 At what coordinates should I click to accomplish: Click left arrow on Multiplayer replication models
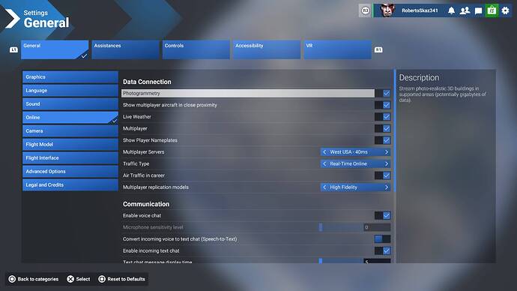(324, 187)
